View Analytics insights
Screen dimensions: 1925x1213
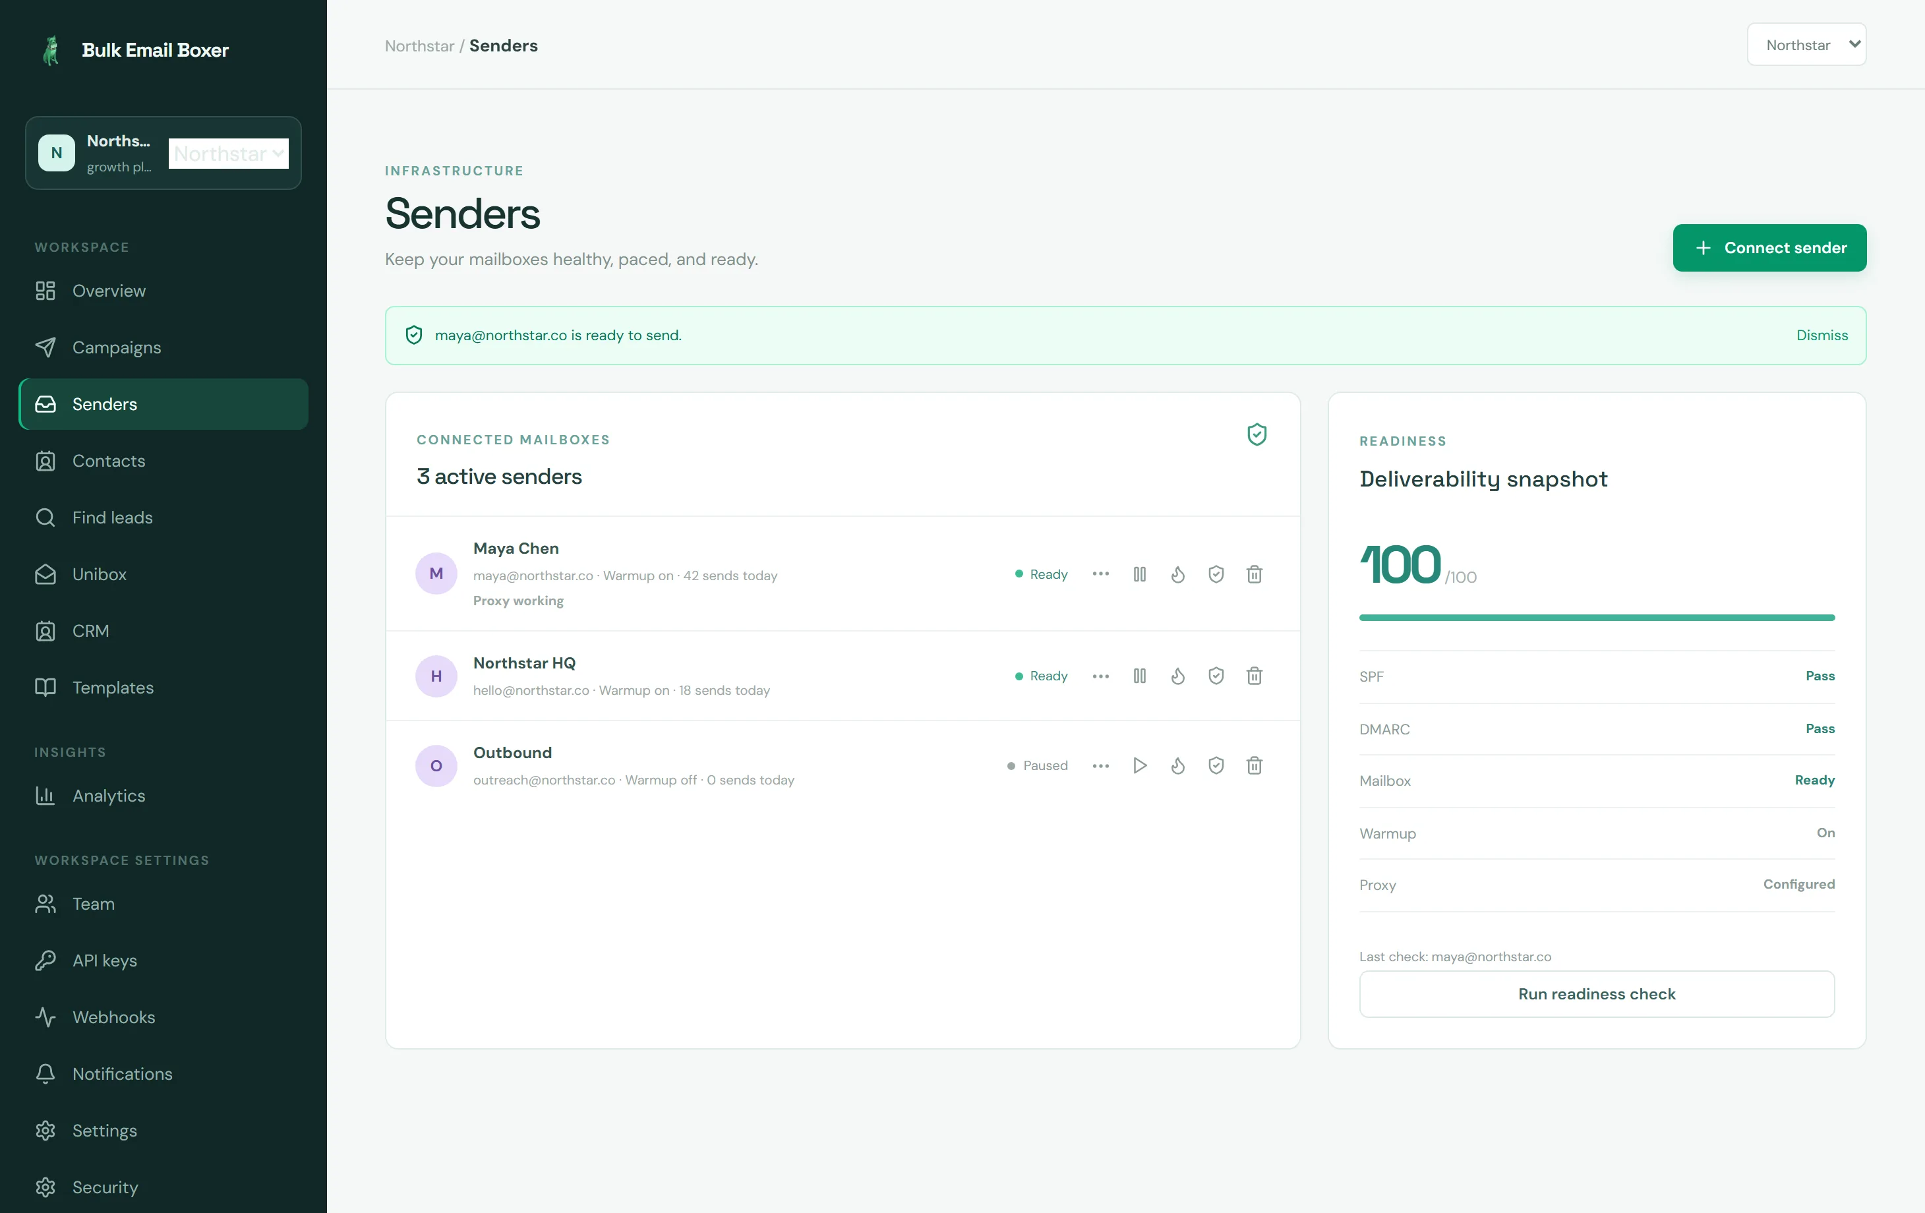pos(163,796)
